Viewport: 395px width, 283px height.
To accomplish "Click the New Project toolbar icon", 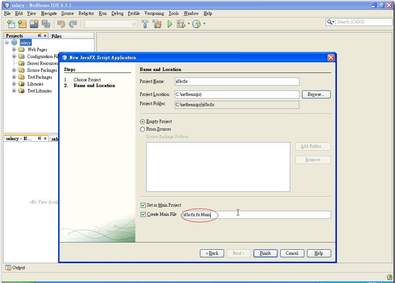I will tap(22, 24).
